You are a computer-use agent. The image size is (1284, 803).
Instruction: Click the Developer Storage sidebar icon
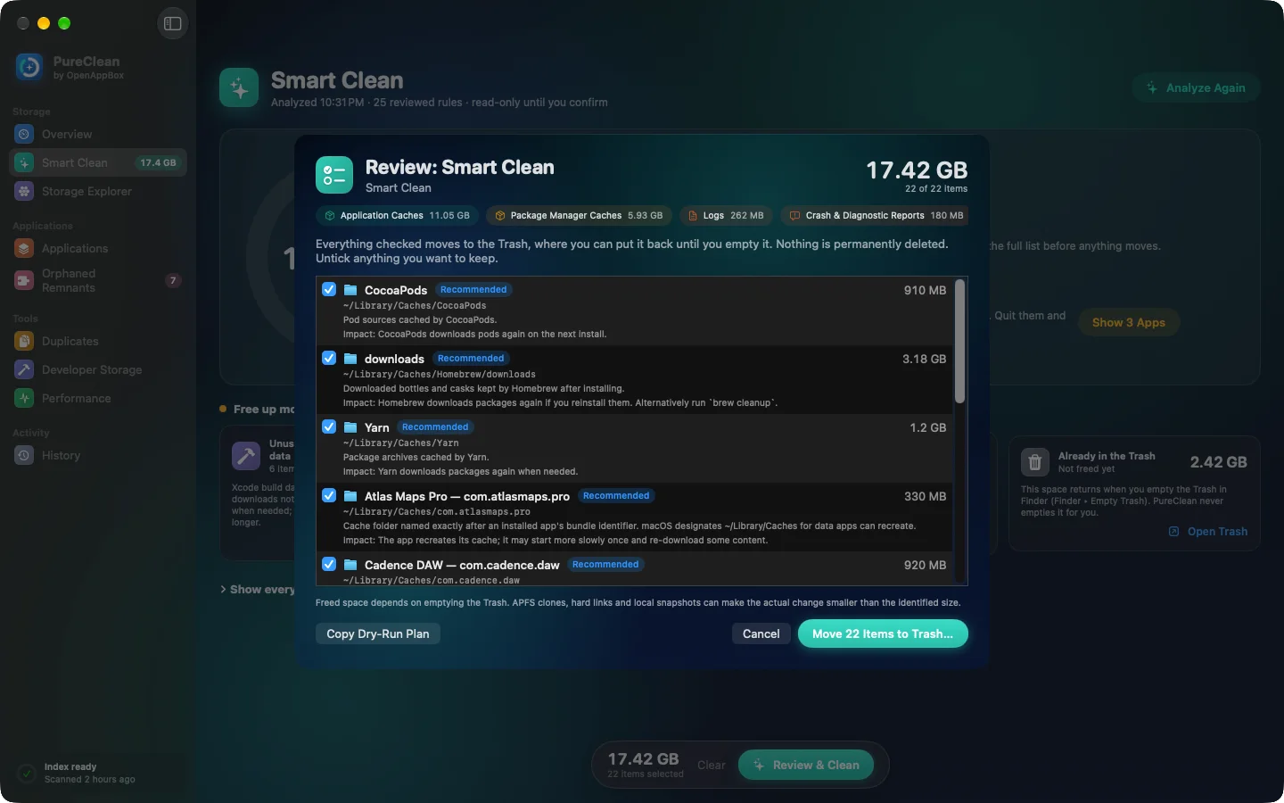tap(24, 369)
